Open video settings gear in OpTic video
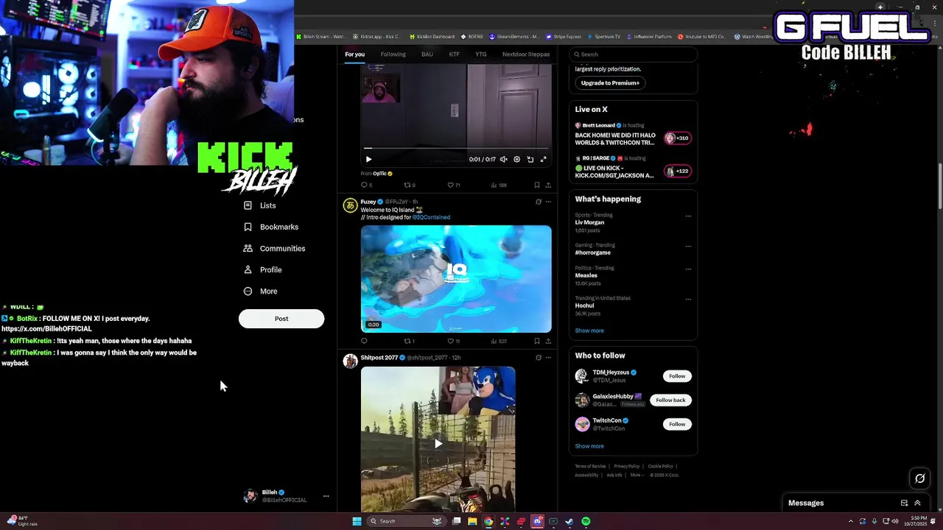Screen dimensions: 943x530 tap(516, 159)
